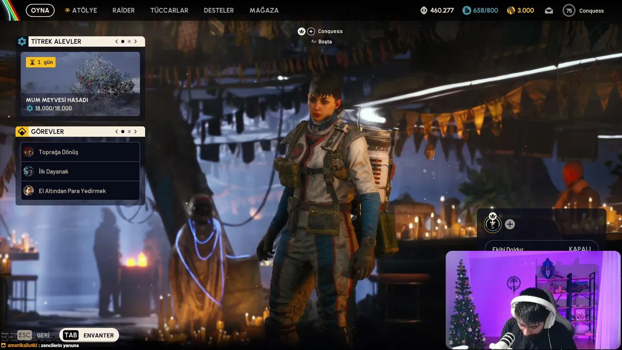Open the MAĞAZA store tab
Image resolution: width=622 pixels, height=350 pixels.
[264, 10]
